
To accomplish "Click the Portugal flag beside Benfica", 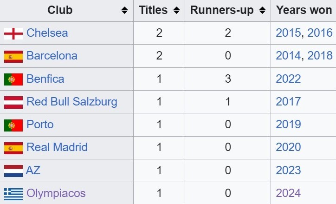I will click(13, 79).
